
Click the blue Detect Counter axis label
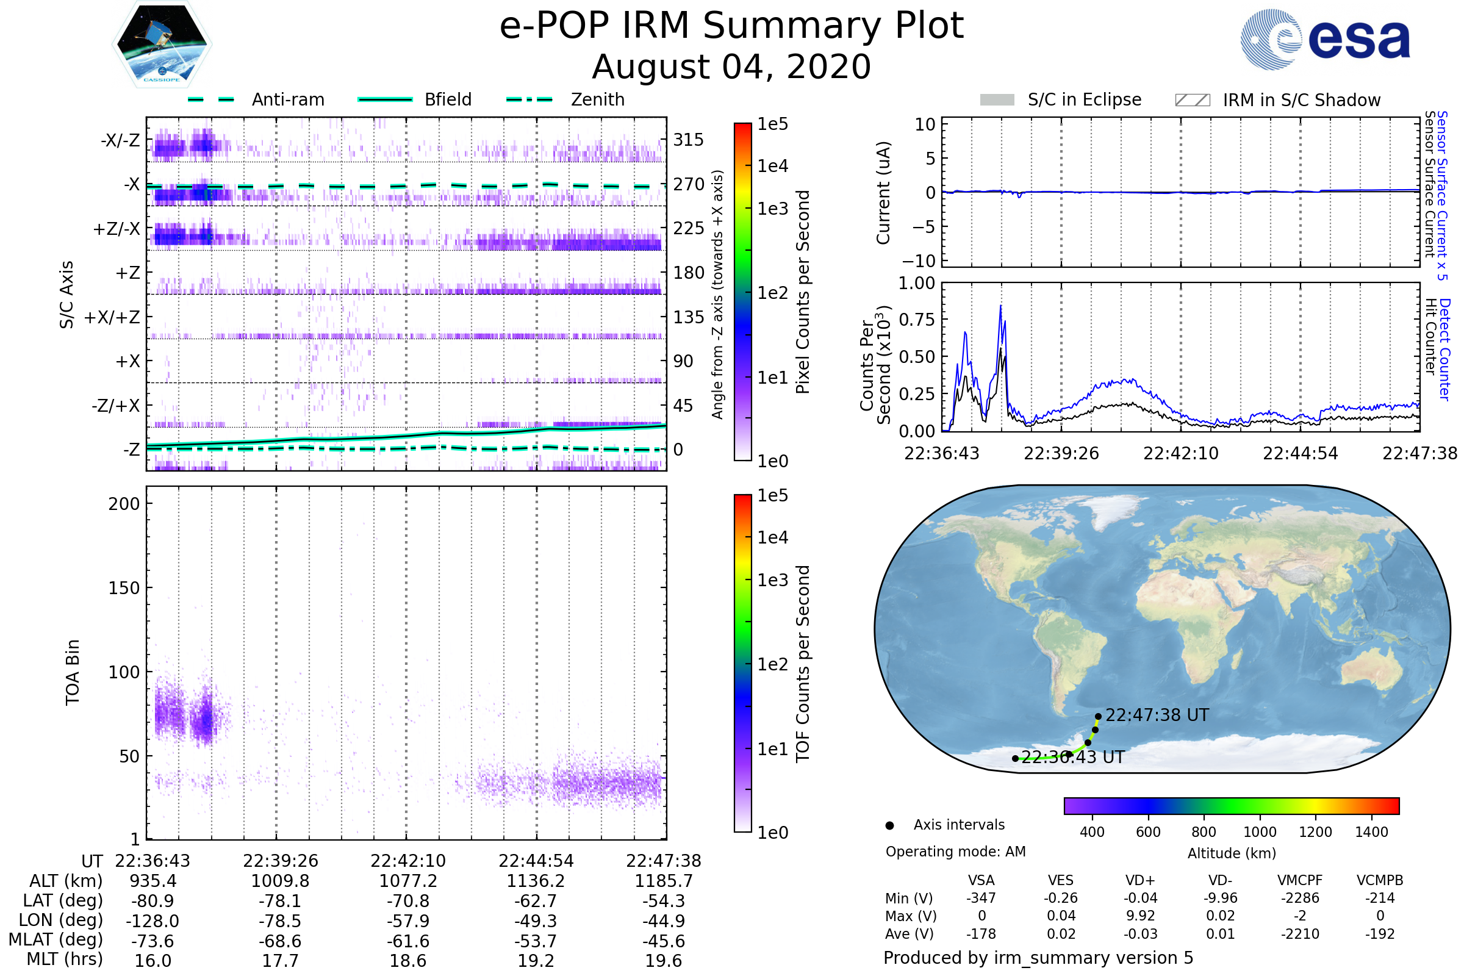pos(1445,350)
